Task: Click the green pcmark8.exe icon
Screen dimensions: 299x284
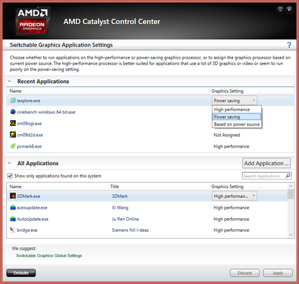Action: click(13, 146)
